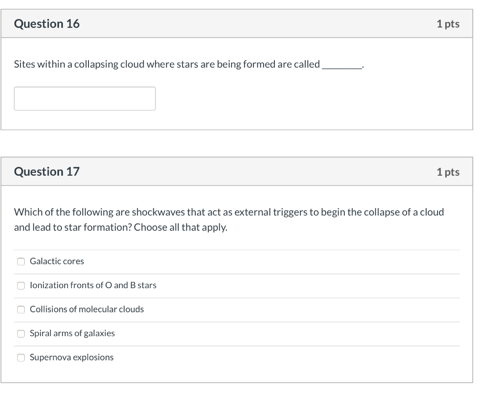Select the Spiral arms of galaxies label

(x=72, y=333)
